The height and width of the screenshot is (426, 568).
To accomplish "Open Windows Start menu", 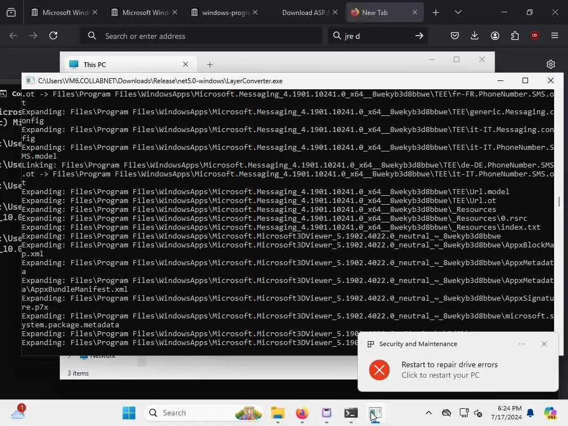I will pos(129,413).
